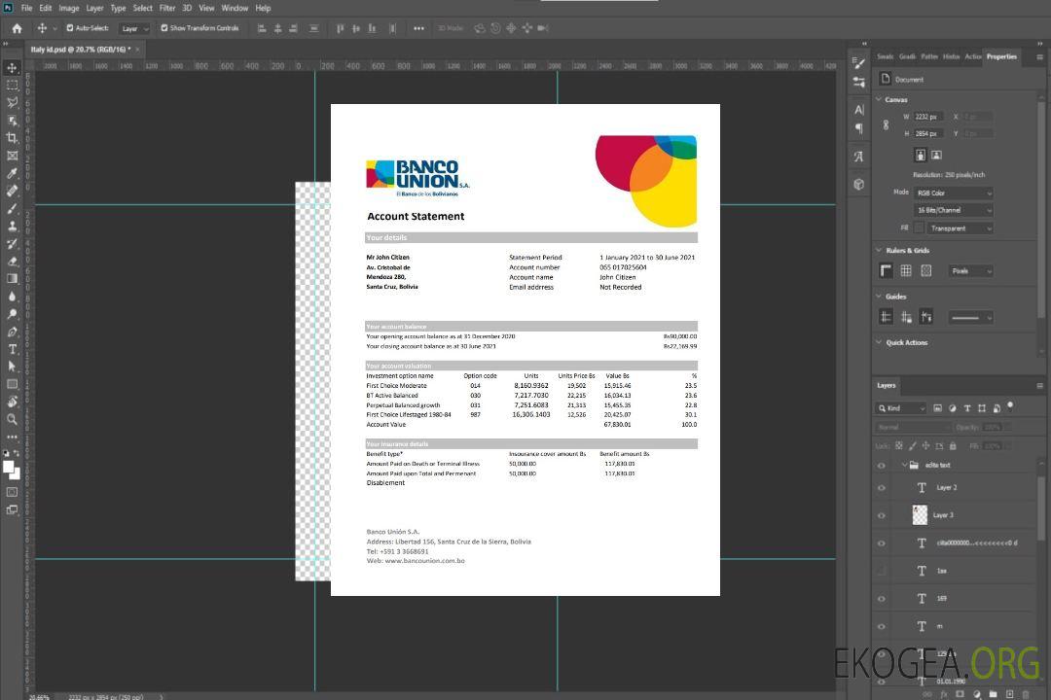Select the Crop tool

[12, 138]
